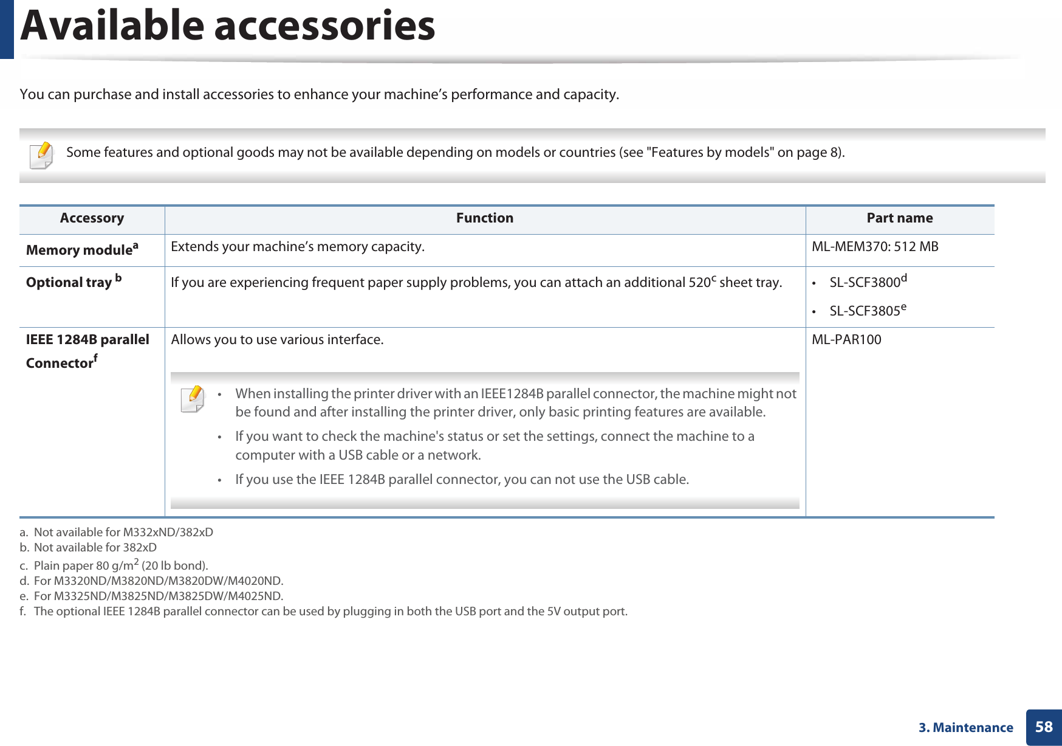
Task: Click footnote a about M332xND/382xD
Action: point(117,532)
